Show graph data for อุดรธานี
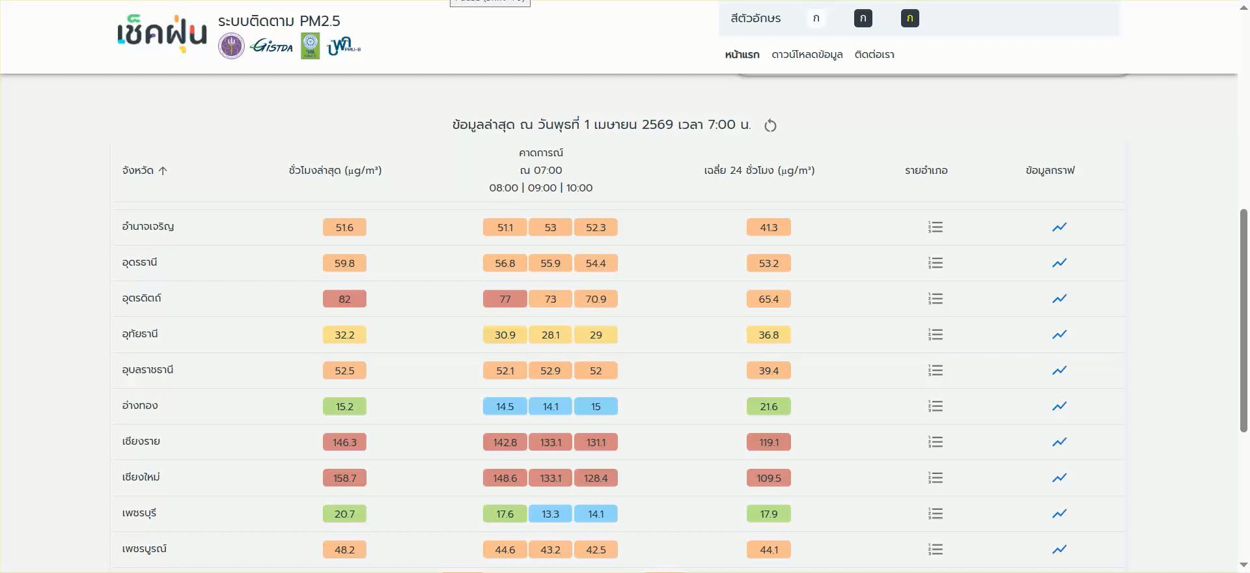 (1059, 263)
